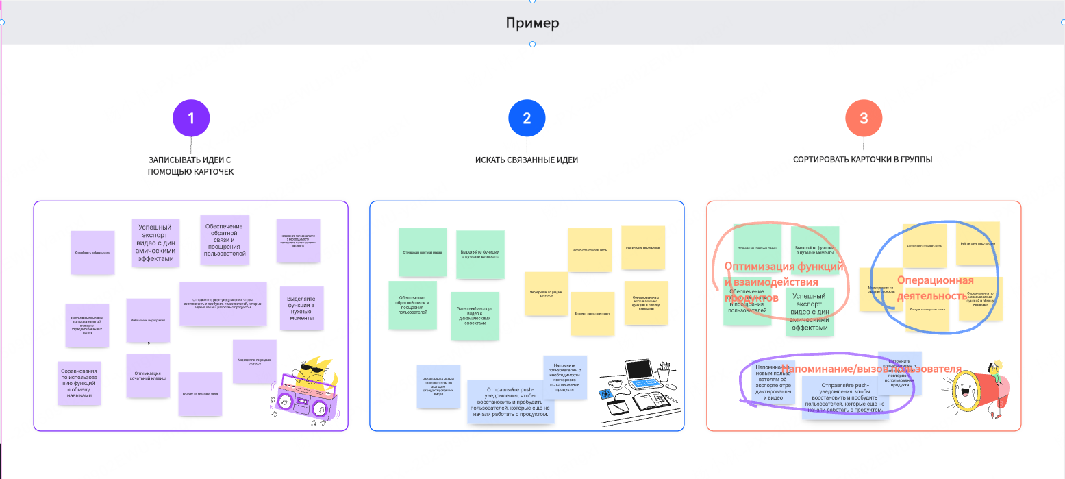Select blue note "Отправляйте push-уведомления" in coral frame
Viewport: 1065px width, 479px height.
coord(845,397)
